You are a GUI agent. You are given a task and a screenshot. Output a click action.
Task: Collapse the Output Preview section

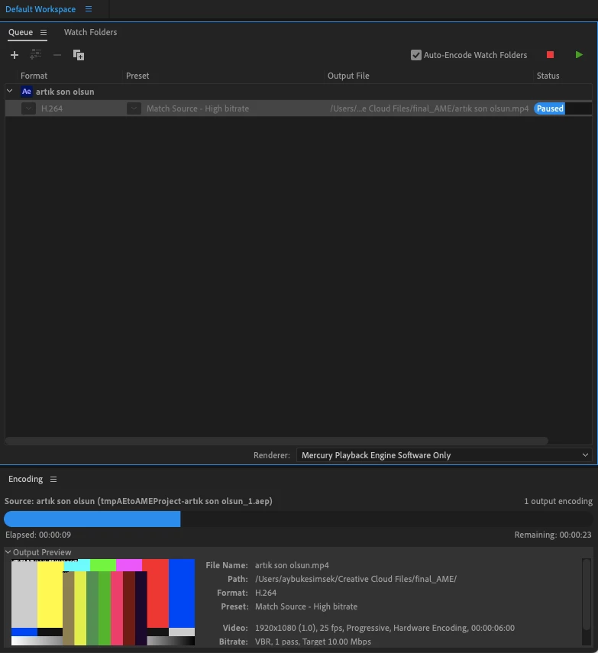point(8,551)
